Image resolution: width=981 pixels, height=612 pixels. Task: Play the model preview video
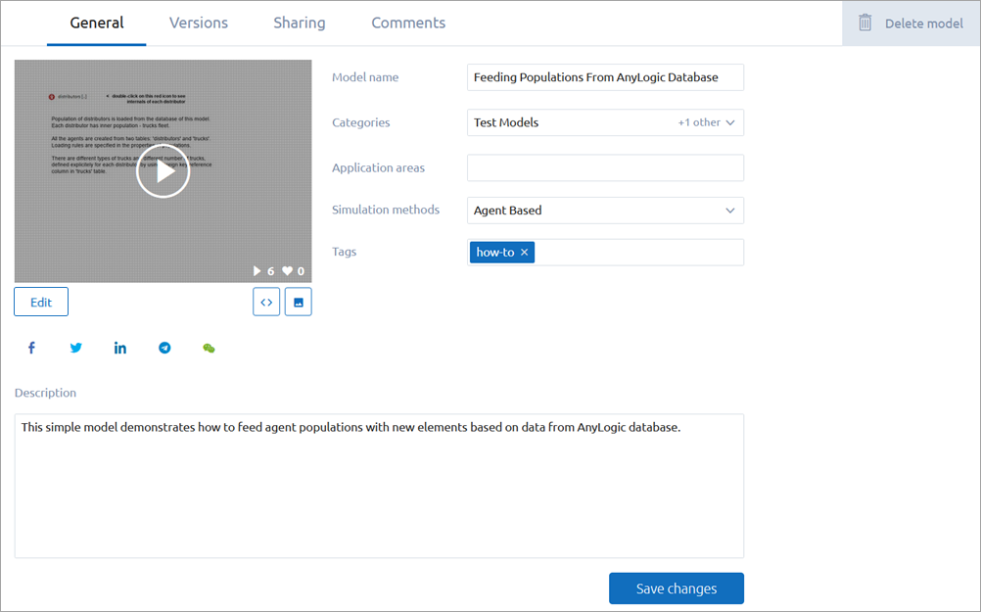163,170
